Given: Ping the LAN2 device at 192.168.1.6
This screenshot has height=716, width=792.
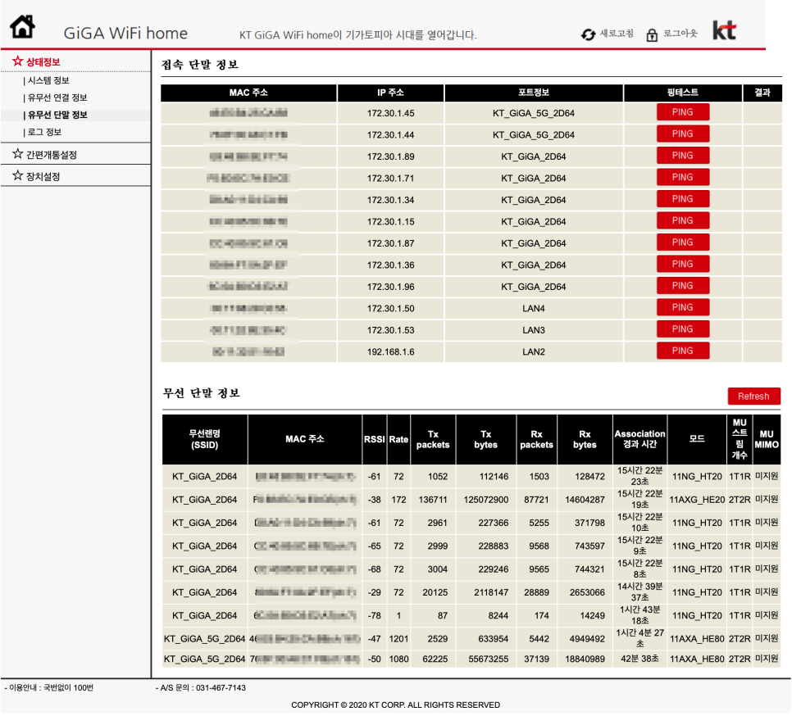Looking at the screenshot, I should click(x=682, y=351).
